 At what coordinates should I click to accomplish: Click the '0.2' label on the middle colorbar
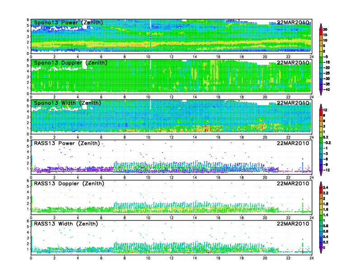(x=326, y=137)
